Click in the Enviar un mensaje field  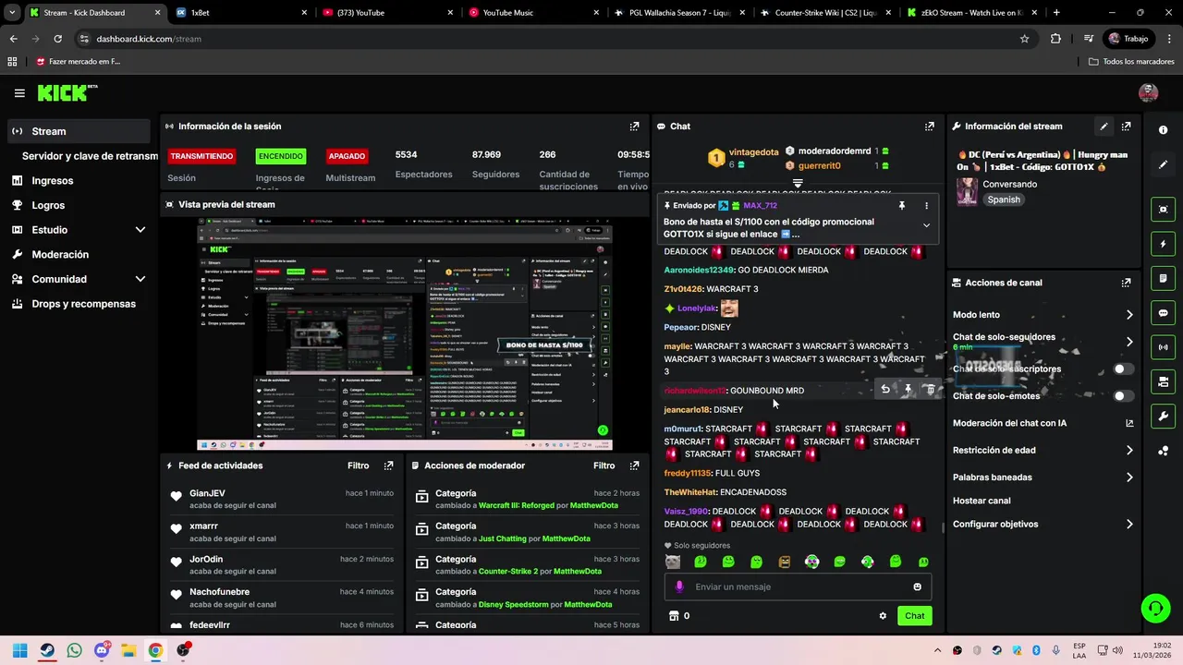(797, 586)
